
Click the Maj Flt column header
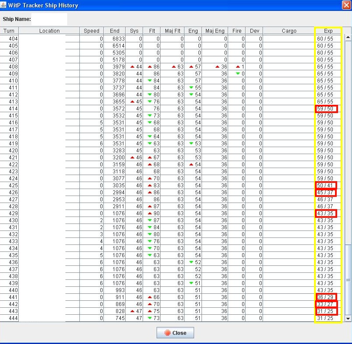(172, 31)
